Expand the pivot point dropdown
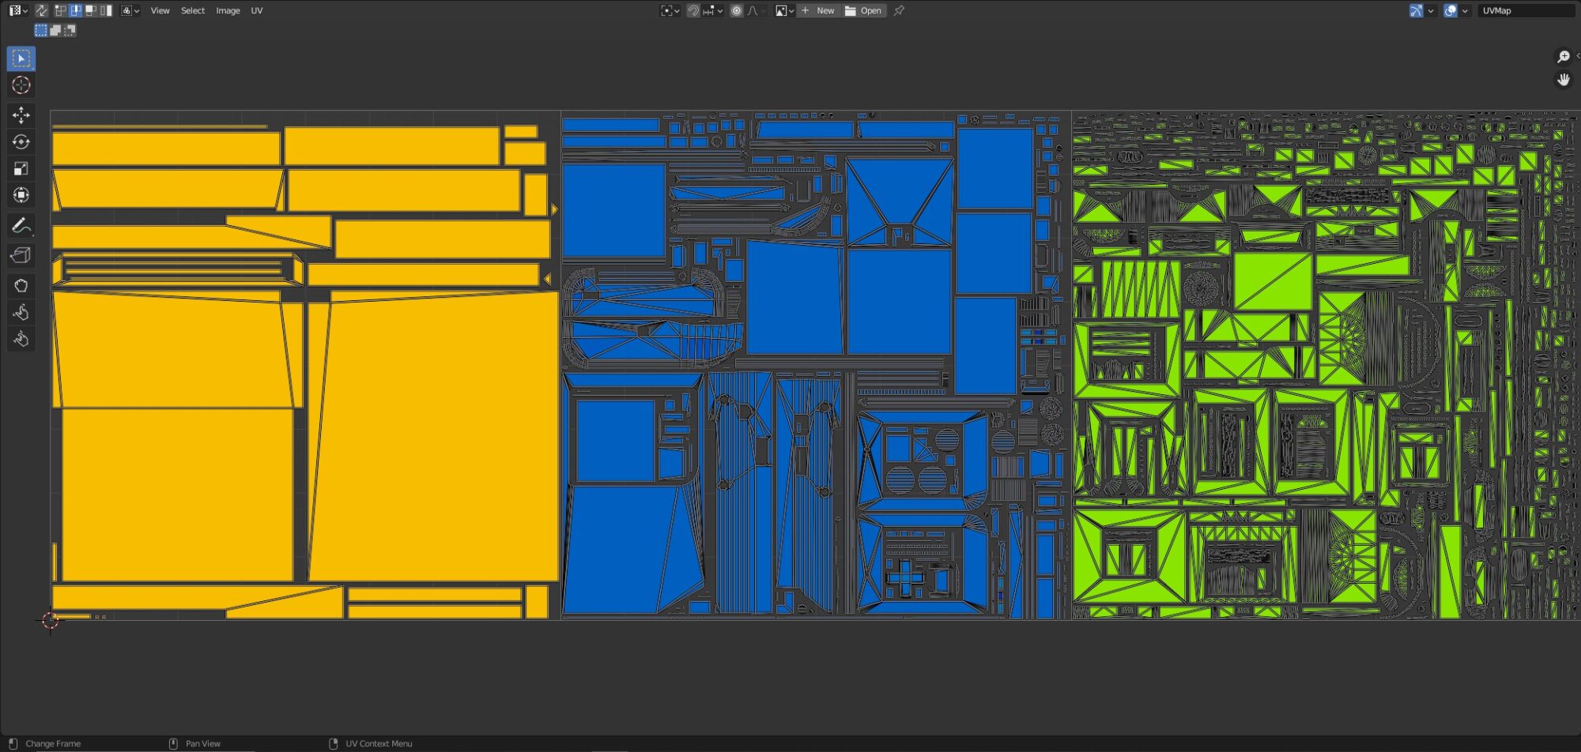 pyautogui.click(x=670, y=11)
